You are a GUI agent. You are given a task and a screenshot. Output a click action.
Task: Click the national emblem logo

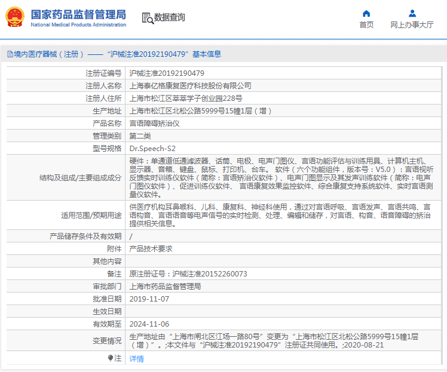[x=16, y=18]
